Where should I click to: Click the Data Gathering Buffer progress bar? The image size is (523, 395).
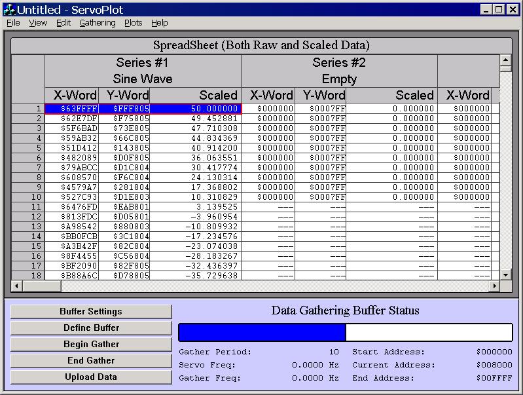[x=345, y=332]
